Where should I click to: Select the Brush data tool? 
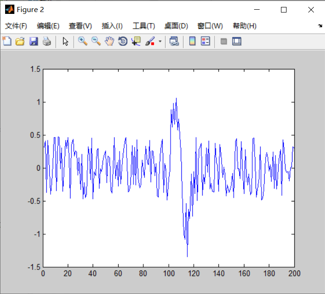coord(150,41)
